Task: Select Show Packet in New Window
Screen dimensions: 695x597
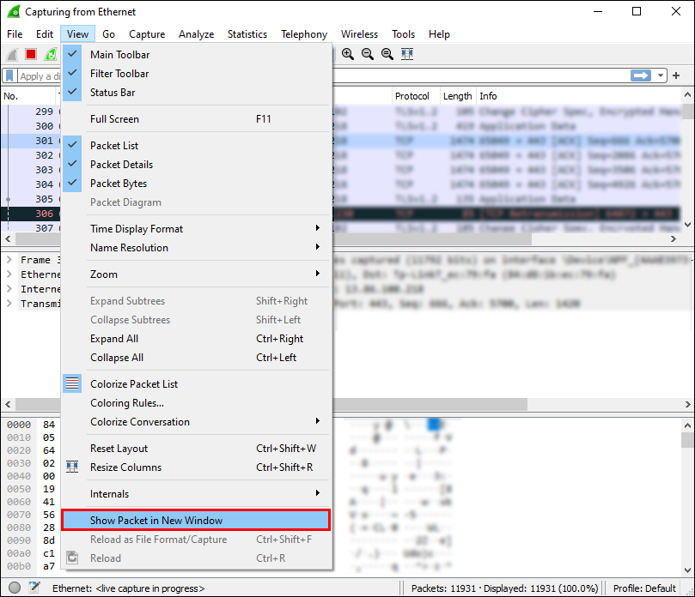Action: [x=195, y=520]
